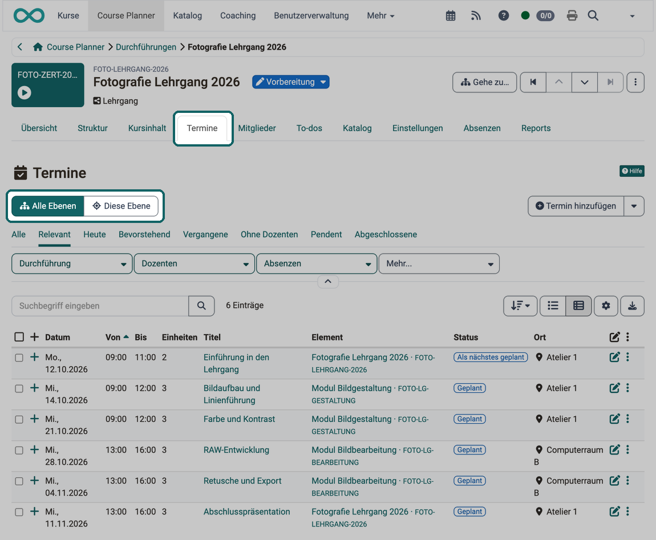
Task: Click play icon on FOTO-ZERT card
Action: point(25,92)
